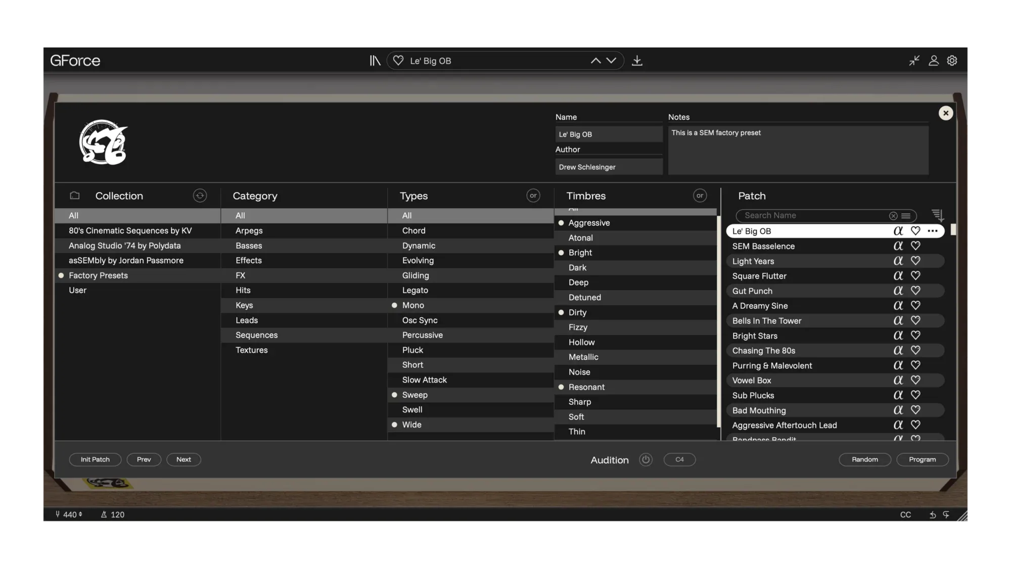Change the Audition note C4 selector
The width and height of the screenshot is (1011, 569).
coord(679,459)
